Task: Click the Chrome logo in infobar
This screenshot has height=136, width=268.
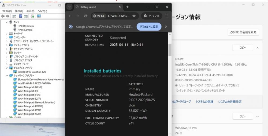Action: (71, 27)
